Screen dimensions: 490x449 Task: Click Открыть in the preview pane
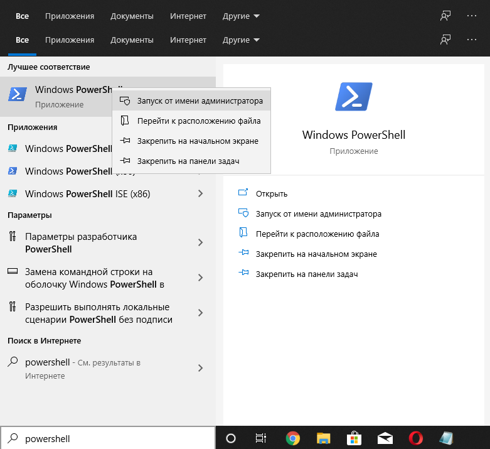[272, 193]
